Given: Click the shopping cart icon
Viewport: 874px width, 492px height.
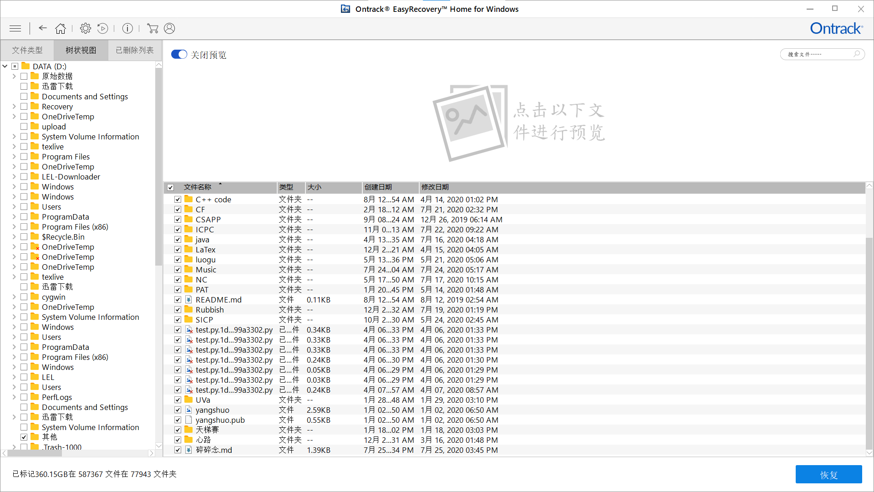Looking at the screenshot, I should tap(152, 28).
